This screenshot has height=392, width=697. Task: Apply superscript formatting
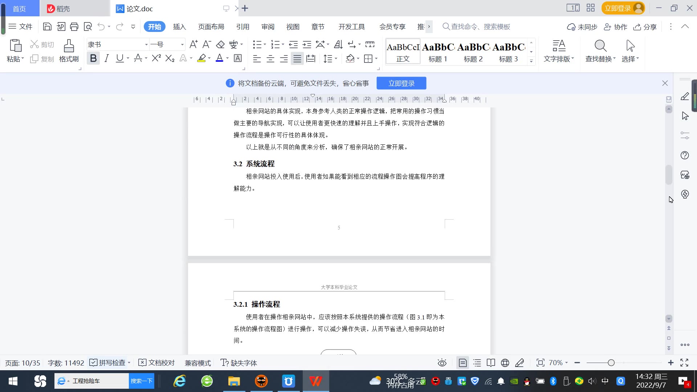click(156, 58)
